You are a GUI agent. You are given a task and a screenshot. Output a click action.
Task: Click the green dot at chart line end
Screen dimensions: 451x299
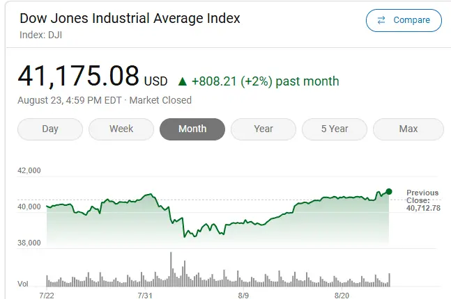tap(389, 191)
